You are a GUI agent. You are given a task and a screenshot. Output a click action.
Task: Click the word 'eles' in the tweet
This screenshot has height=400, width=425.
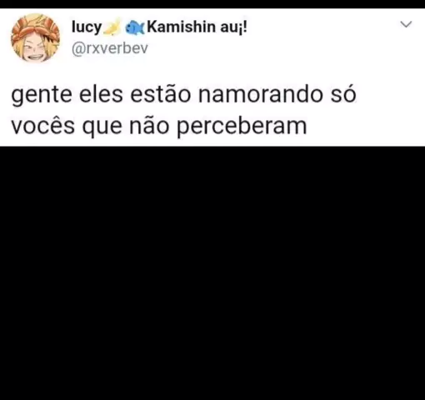(x=101, y=94)
